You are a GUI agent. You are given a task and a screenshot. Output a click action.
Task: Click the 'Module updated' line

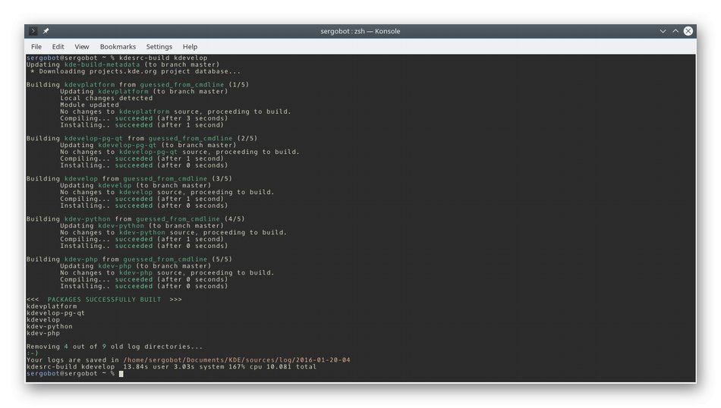[x=90, y=105]
